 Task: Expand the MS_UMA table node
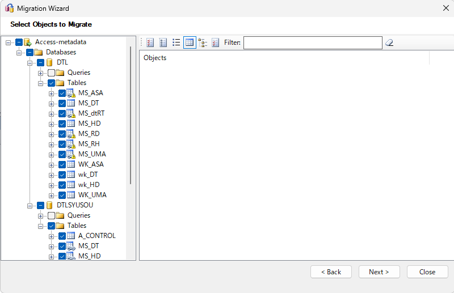point(52,154)
